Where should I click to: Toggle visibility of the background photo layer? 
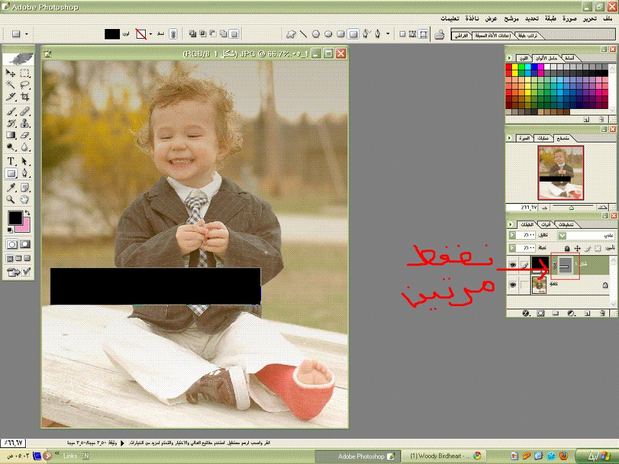tap(513, 284)
